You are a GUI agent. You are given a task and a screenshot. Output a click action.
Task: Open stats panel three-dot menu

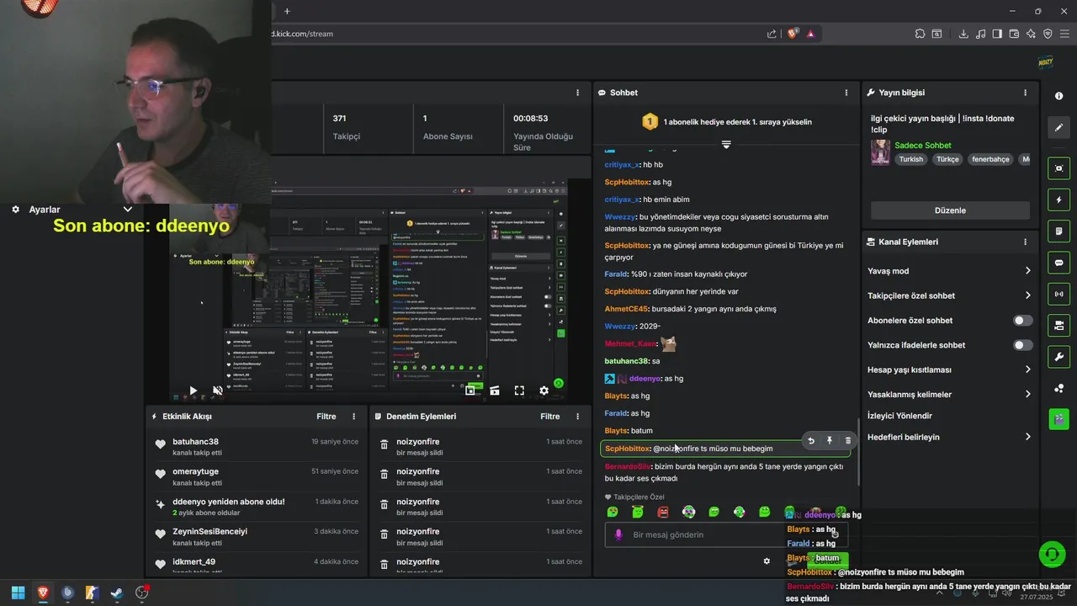coord(577,93)
